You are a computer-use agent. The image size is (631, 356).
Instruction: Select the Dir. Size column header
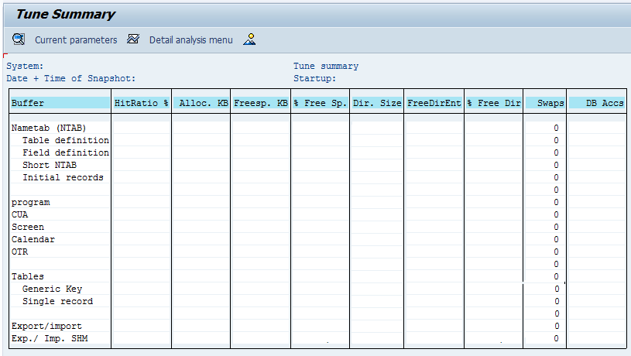point(377,103)
